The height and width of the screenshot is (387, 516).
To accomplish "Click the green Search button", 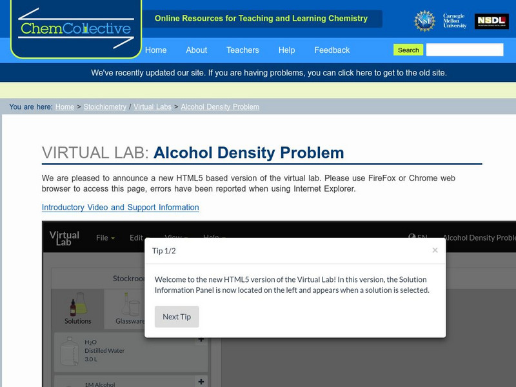I will [x=408, y=50].
